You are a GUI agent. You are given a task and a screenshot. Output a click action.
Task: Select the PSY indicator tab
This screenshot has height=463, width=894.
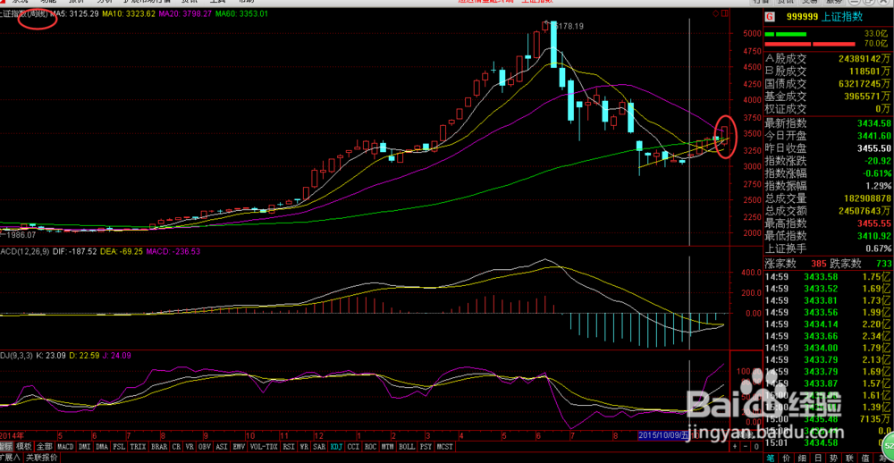426,447
